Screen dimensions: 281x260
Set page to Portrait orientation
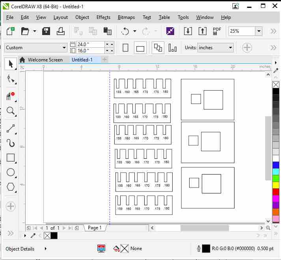[125, 48]
